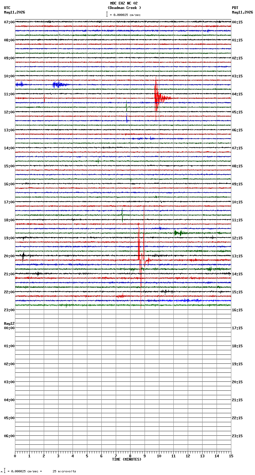Click the 20:00 UTC time label

click(x=9, y=256)
